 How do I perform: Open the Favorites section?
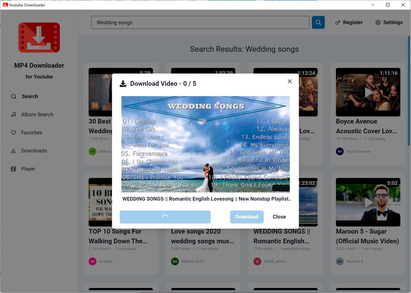click(31, 132)
